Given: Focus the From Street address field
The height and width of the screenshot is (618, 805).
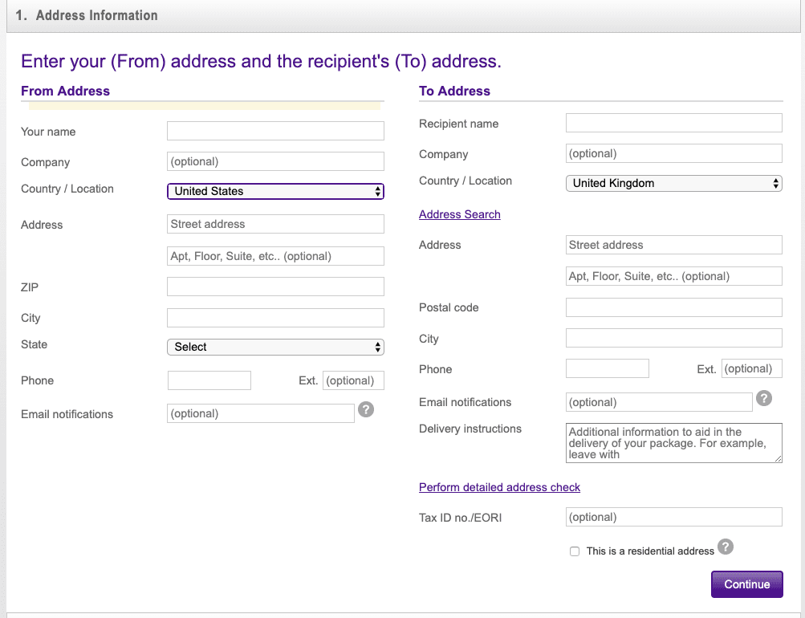Looking at the screenshot, I should [275, 224].
